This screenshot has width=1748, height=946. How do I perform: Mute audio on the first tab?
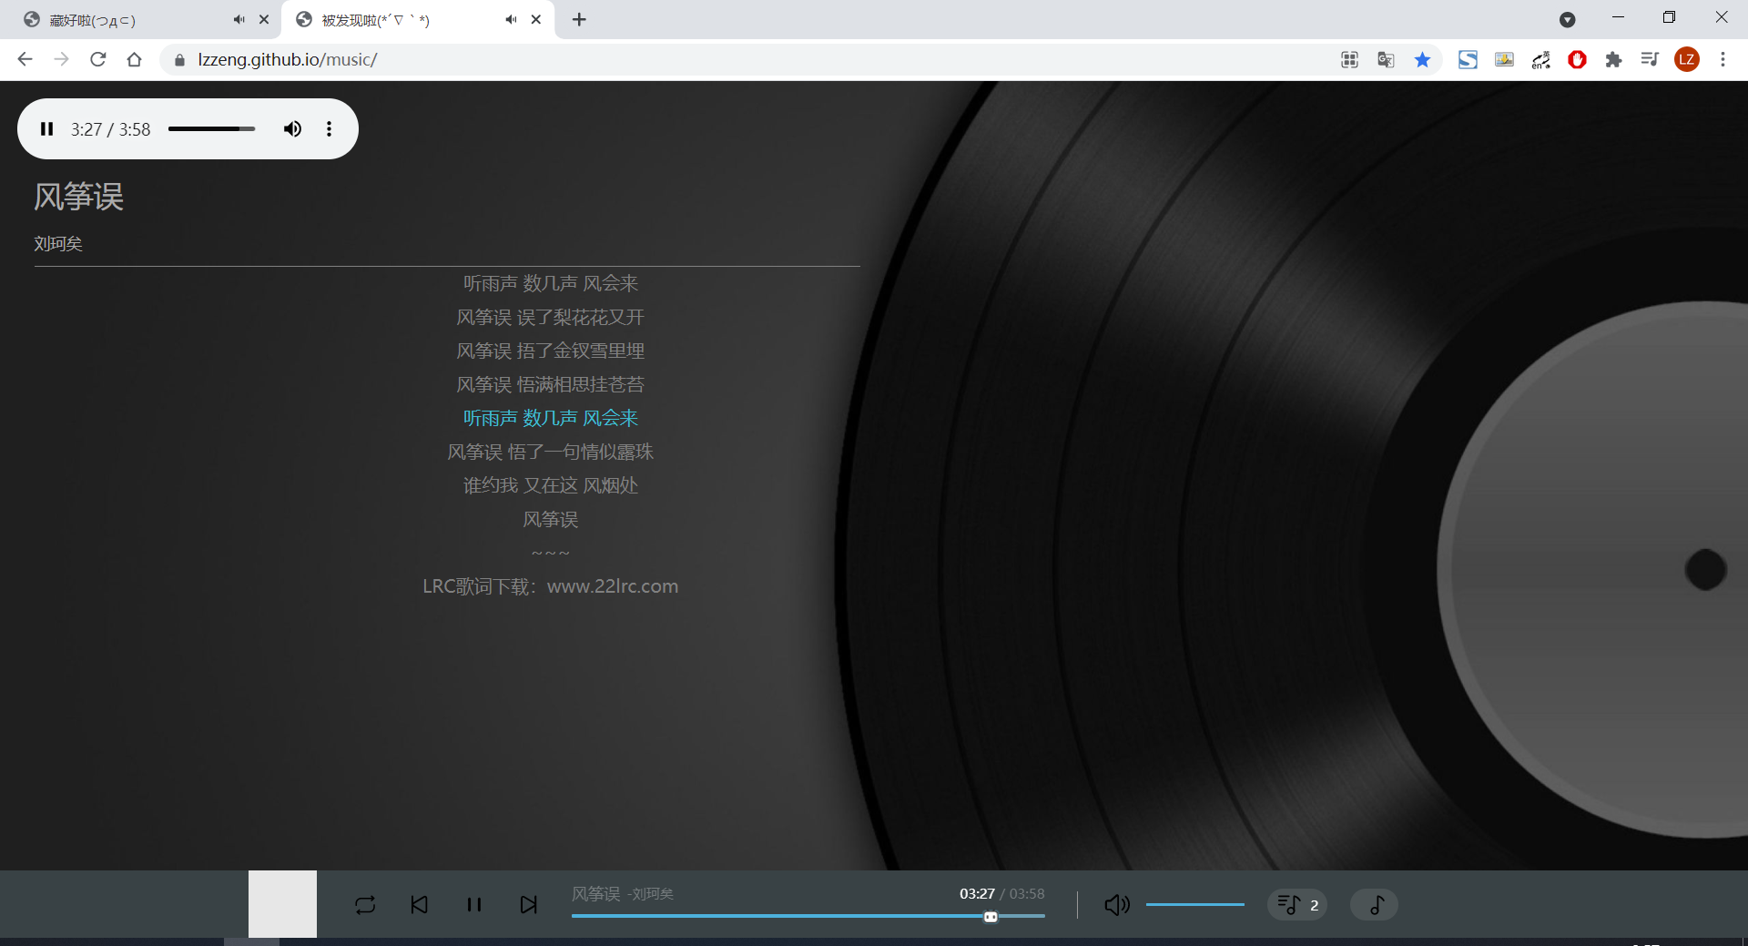(239, 19)
